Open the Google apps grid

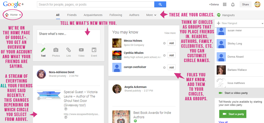[x=225, y=4]
